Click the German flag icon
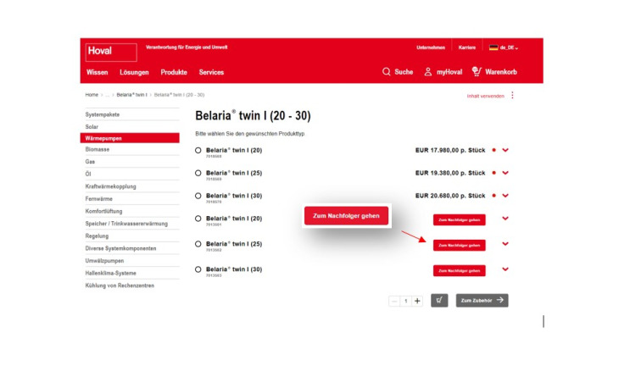619x366 pixels. 494,47
